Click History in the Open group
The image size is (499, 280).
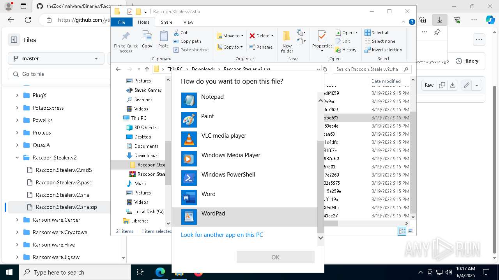346,50
